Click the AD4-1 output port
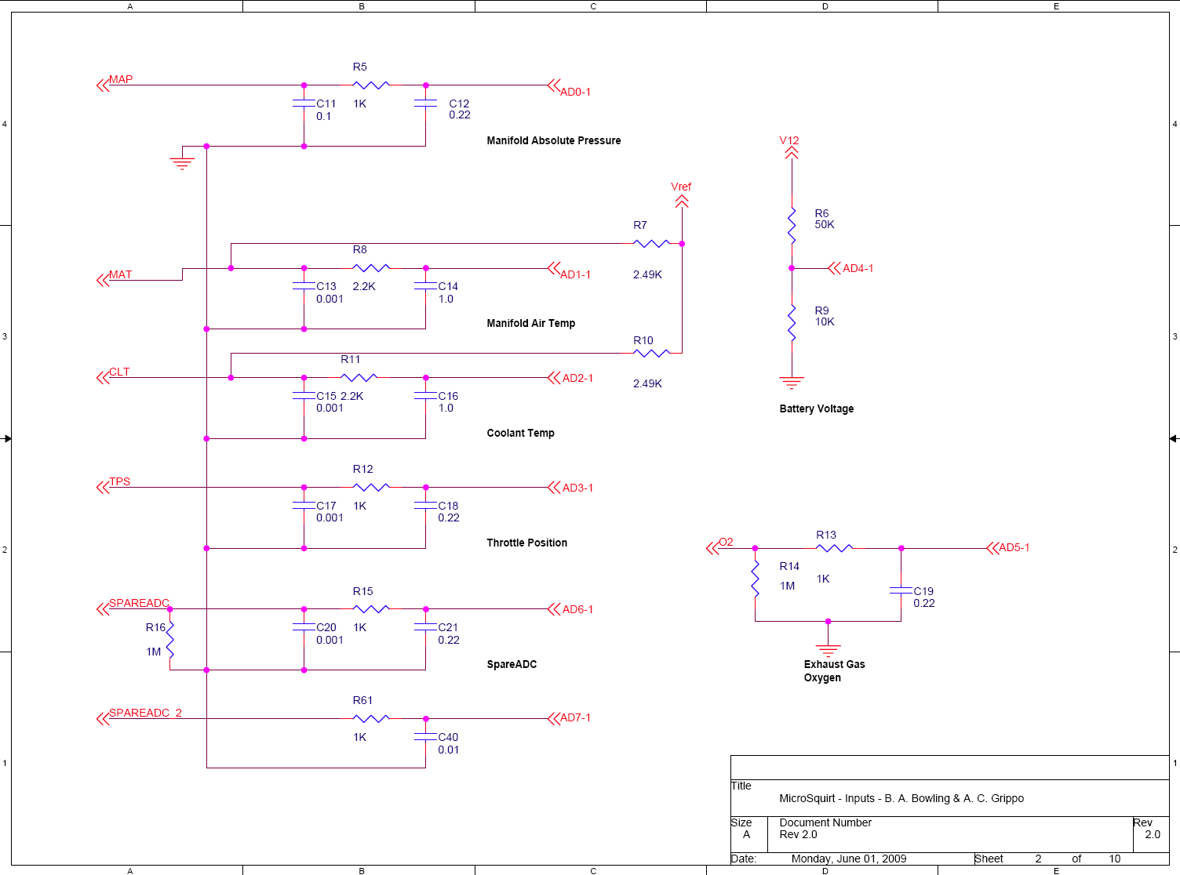Viewport: 1180px width, 875px height. click(x=835, y=268)
